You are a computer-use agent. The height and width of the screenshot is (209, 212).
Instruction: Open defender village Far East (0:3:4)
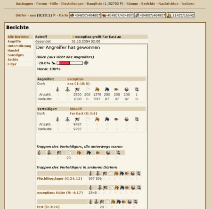[x=83, y=113]
